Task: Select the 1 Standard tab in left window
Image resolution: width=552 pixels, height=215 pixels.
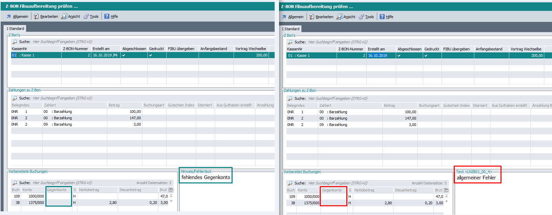Action: (x=15, y=29)
